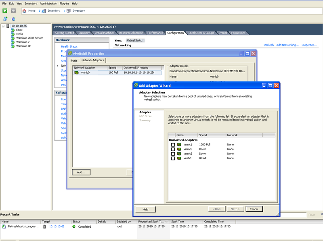The width and height of the screenshot is (323, 241).
Task: Click the Home house icon
Action: tap(24, 11)
